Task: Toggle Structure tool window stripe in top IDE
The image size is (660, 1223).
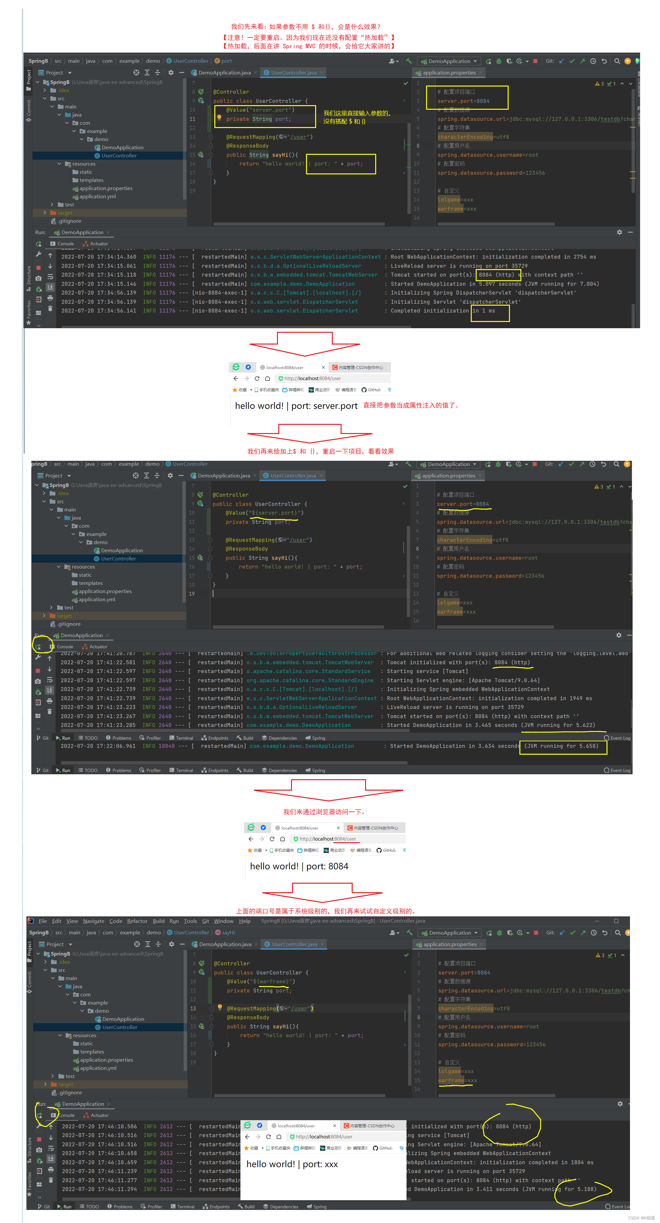Action: [28, 278]
